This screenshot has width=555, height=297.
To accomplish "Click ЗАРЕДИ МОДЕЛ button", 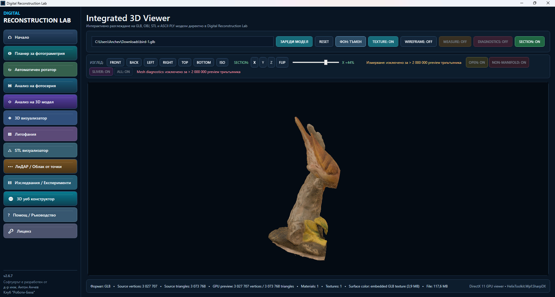I will [294, 42].
